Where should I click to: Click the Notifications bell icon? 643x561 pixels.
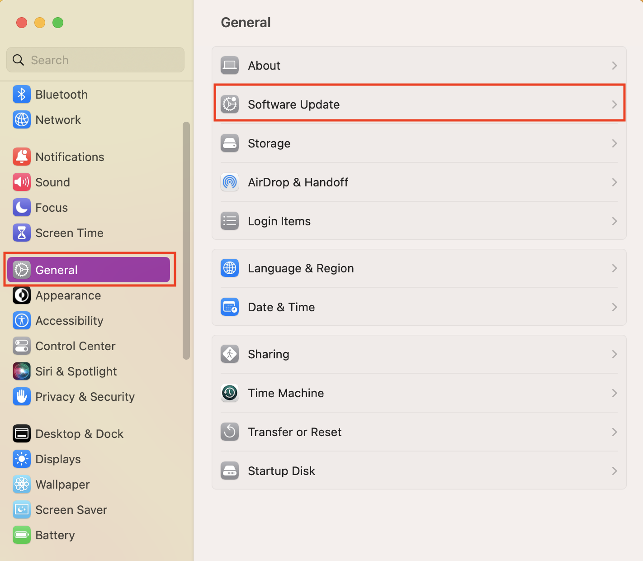tap(21, 157)
